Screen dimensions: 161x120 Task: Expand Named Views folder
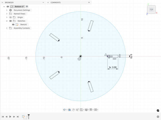[x=7, y=14]
